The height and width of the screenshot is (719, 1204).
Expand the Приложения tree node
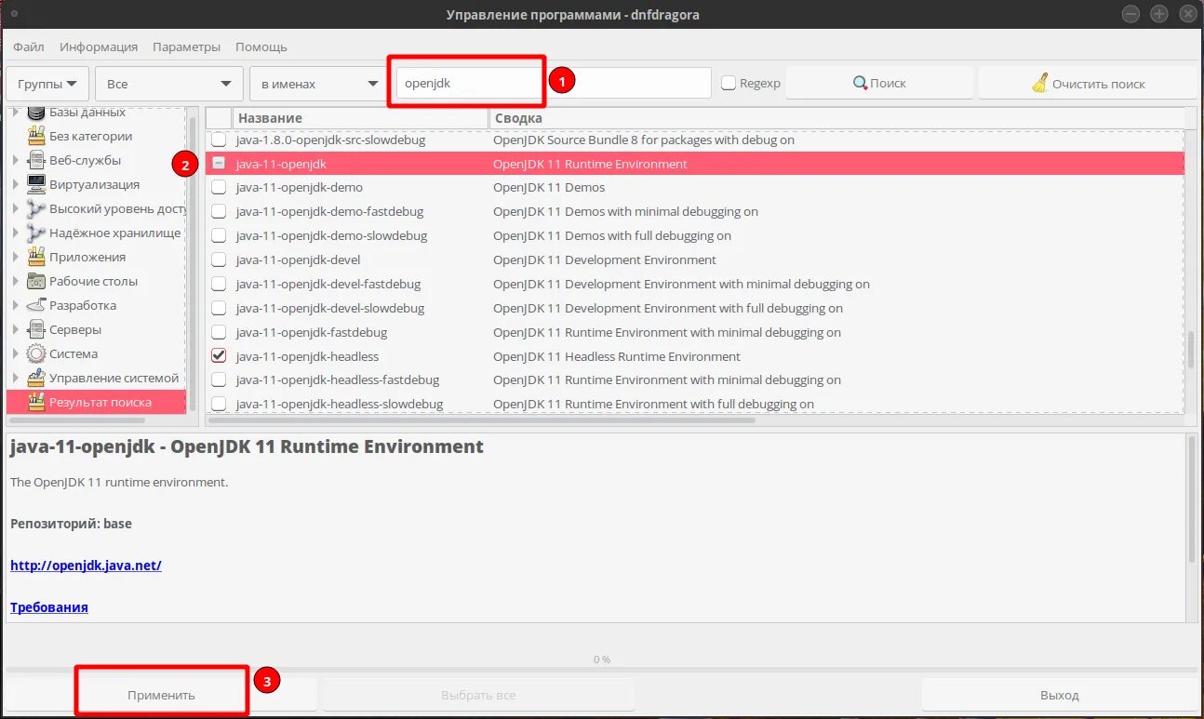(x=16, y=257)
